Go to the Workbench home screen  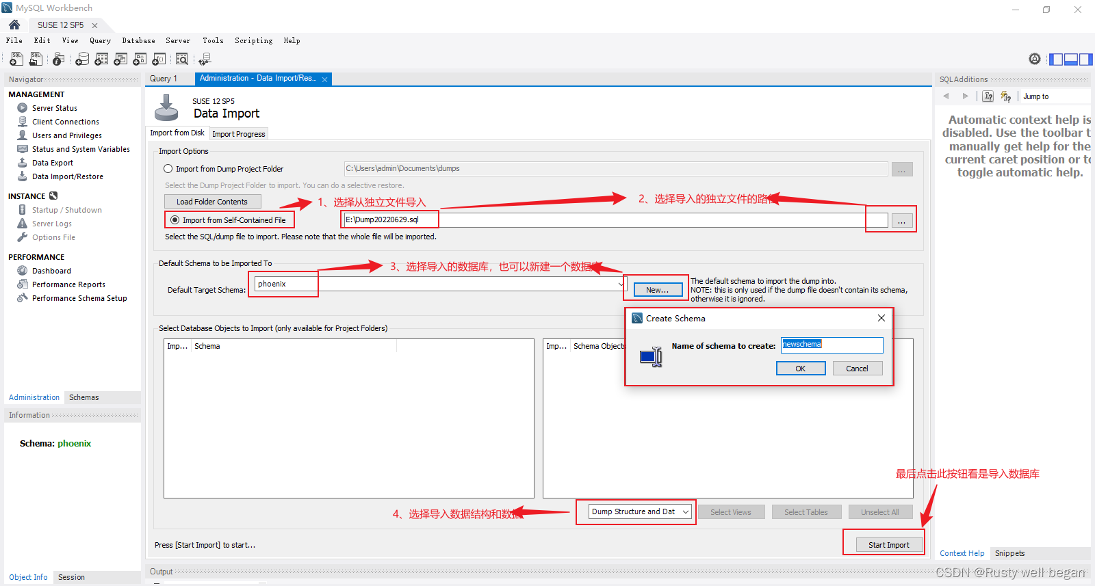[x=14, y=25]
